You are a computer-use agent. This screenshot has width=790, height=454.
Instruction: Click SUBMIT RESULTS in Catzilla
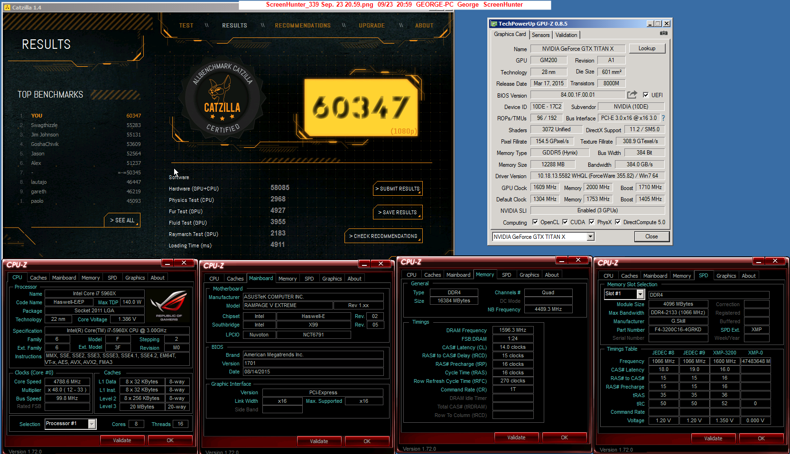click(398, 189)
